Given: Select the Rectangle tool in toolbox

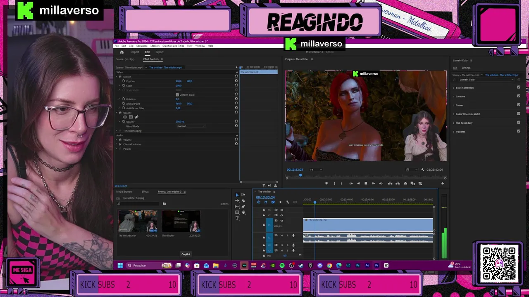Looking at the screenshot, I should click(237, 212).
